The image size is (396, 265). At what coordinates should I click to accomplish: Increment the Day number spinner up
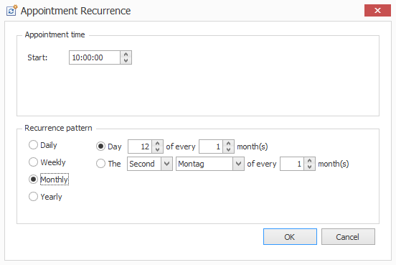(157, 144)
